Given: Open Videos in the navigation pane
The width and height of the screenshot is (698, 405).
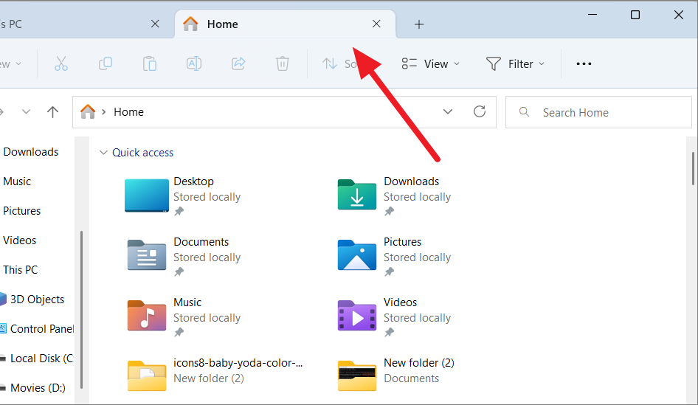Looking at the screenshot, I should coord(20,240).
